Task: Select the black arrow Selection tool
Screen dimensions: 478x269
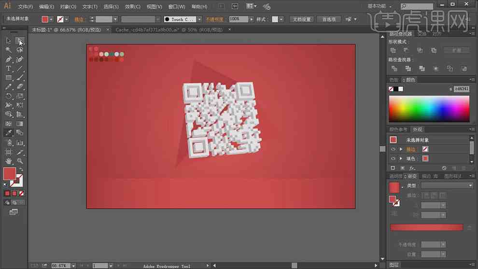Action: [8, 41]
